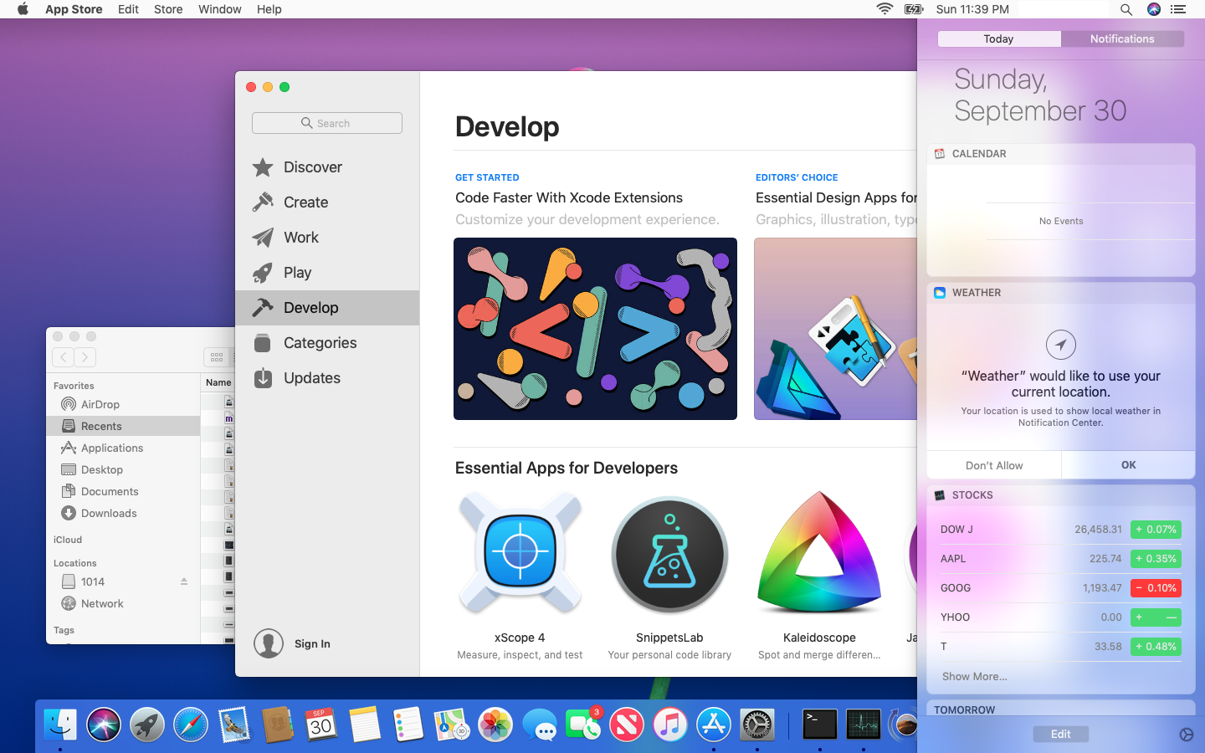
Task: Toggle the YHOO change badge
Action: point(1156,617)
